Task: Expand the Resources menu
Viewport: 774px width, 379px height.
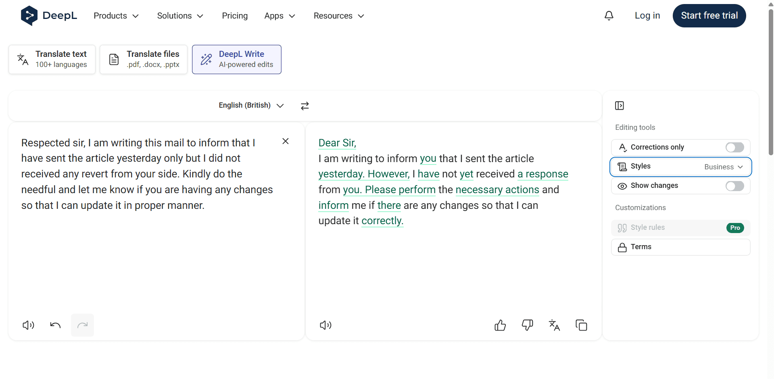Action: [338, 16]
